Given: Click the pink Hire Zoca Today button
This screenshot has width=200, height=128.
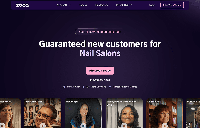Looking at the screenshot, I should coord(100,71).
